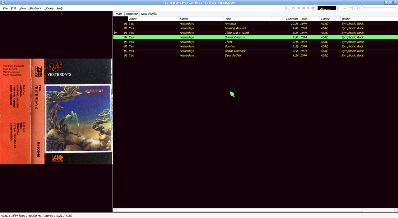Stop playback with the Stop button
This screenshot has width=398, height=218.
tap(289, 8)
